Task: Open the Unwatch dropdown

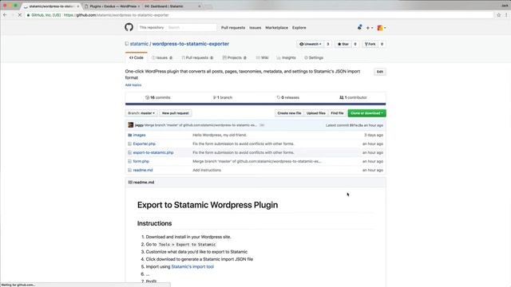Action: [x=311, y=44]
